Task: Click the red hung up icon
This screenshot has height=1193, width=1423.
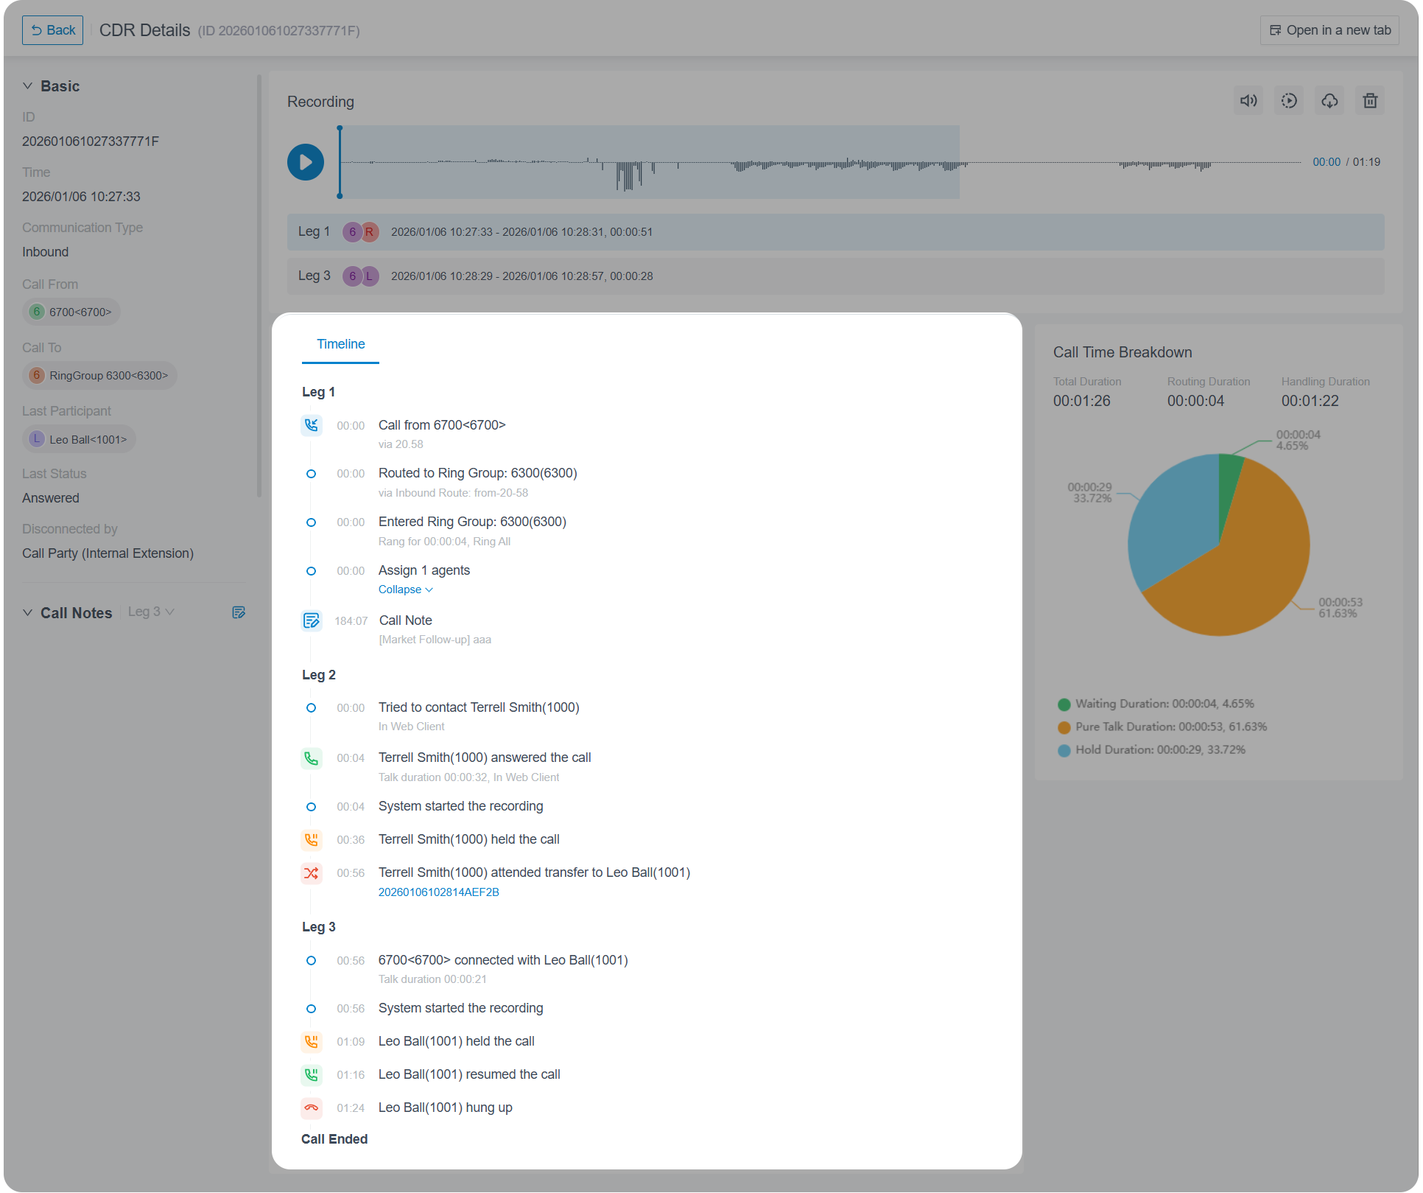Action: pos(312,1108)
